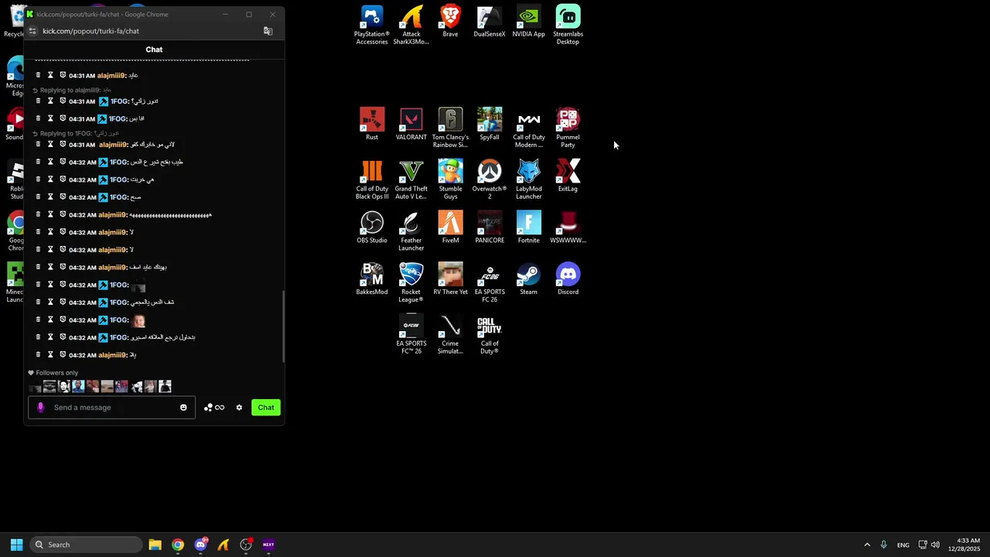Select the Rocket League icon

point(411,282)
